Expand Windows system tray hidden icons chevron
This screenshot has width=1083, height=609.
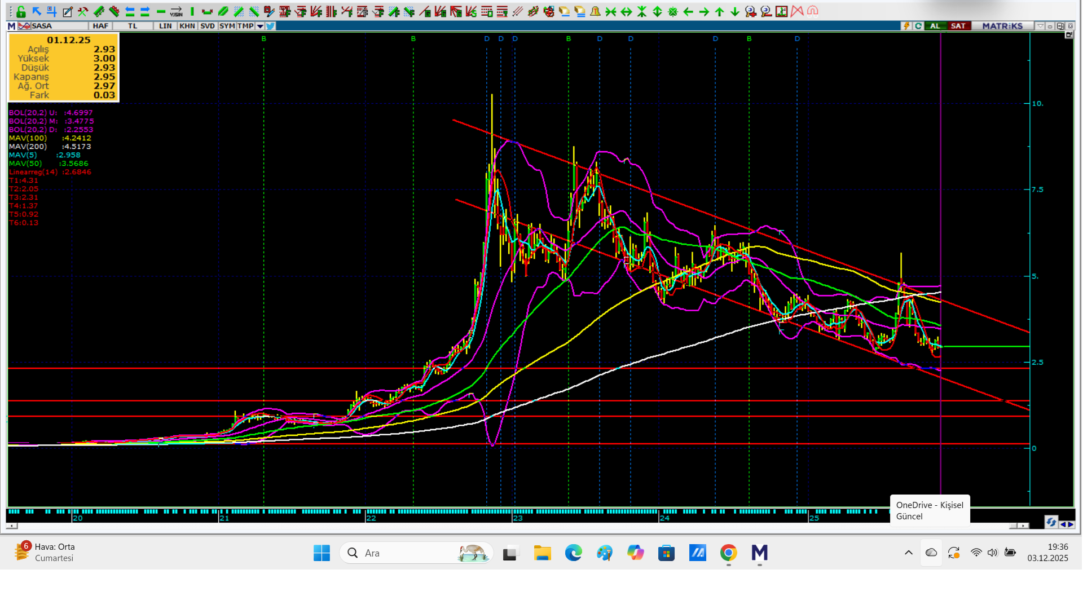(908, 553)
